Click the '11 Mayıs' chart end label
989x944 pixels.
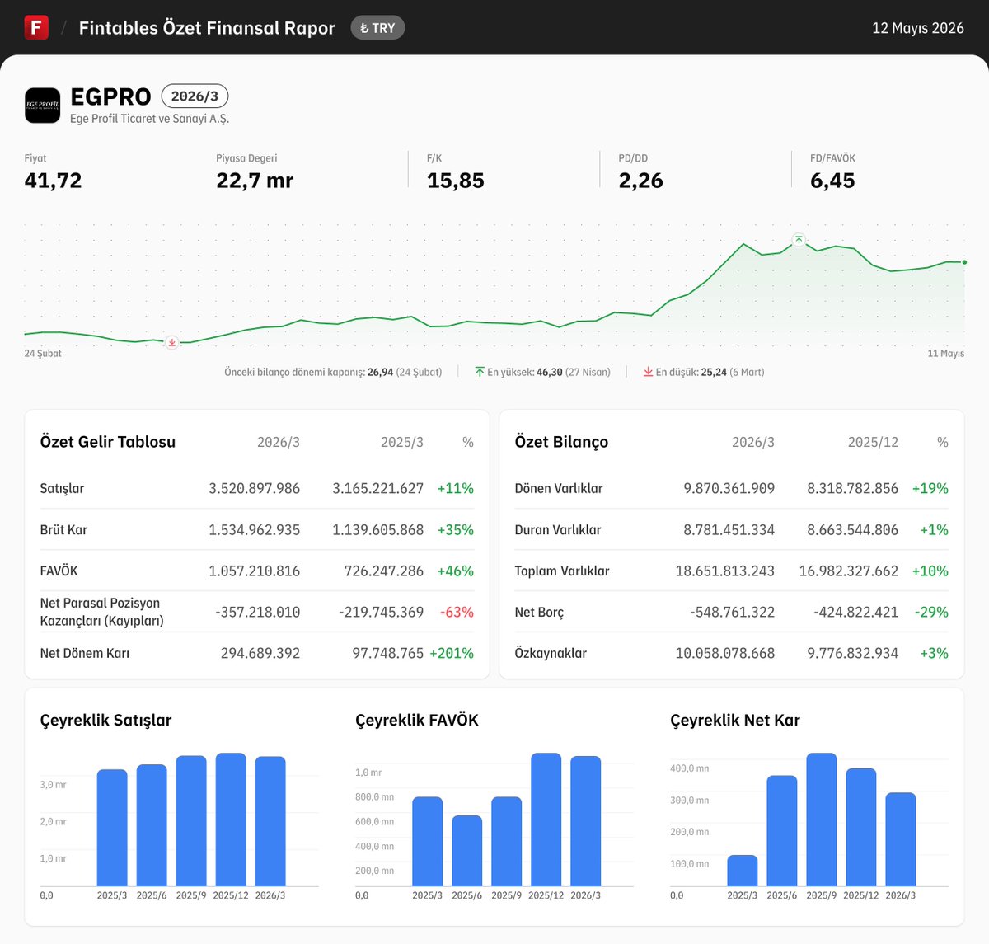pyautogui.click(x=946, y=354)
